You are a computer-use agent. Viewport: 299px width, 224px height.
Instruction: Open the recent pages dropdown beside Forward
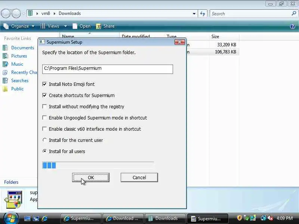coord(24,14)
